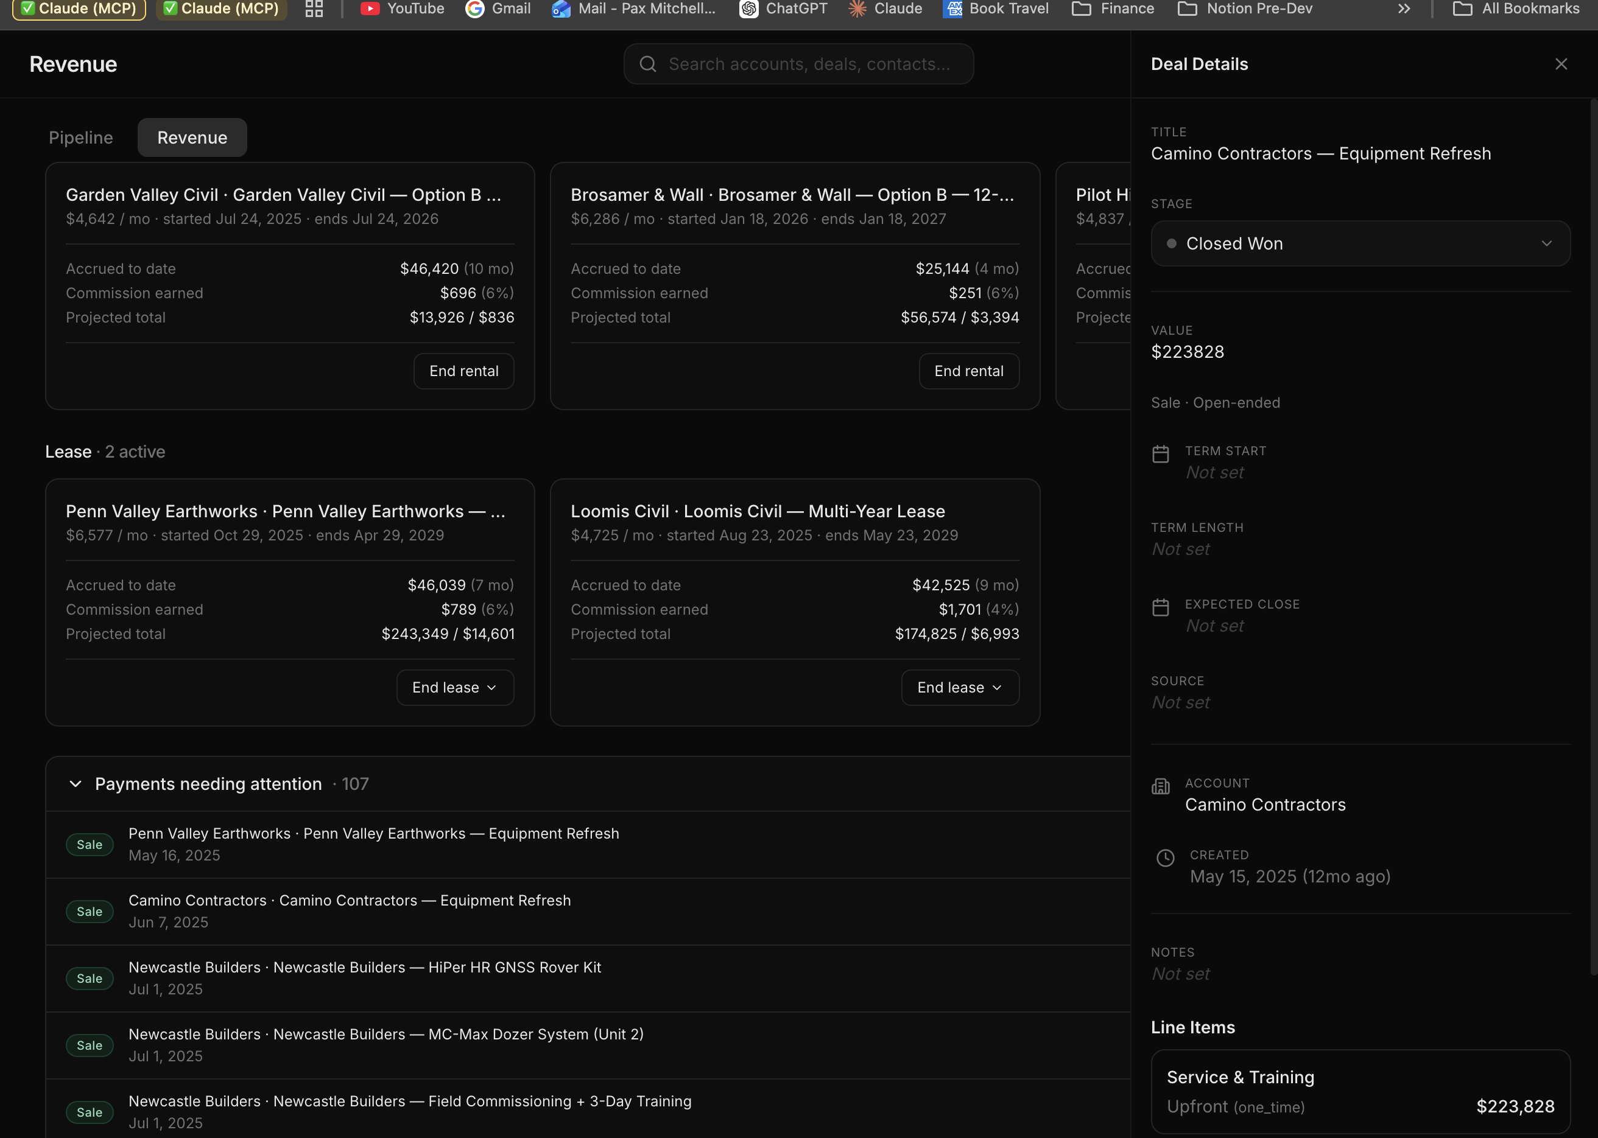Open the Brosamer & Wall rental card title

(x=792, y=195)
